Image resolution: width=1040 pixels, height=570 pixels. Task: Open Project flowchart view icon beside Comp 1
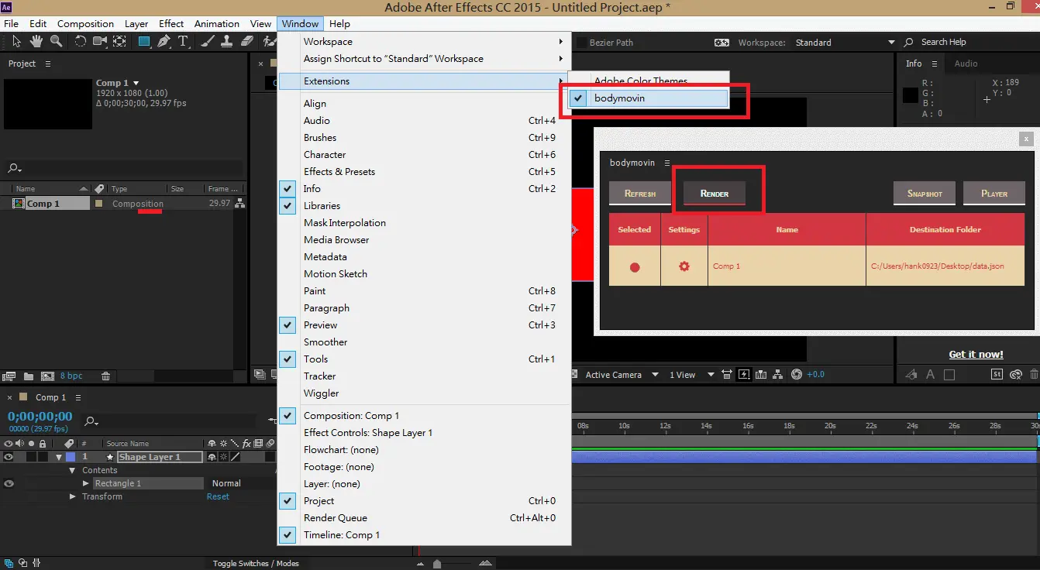click(x=240, y=204)
